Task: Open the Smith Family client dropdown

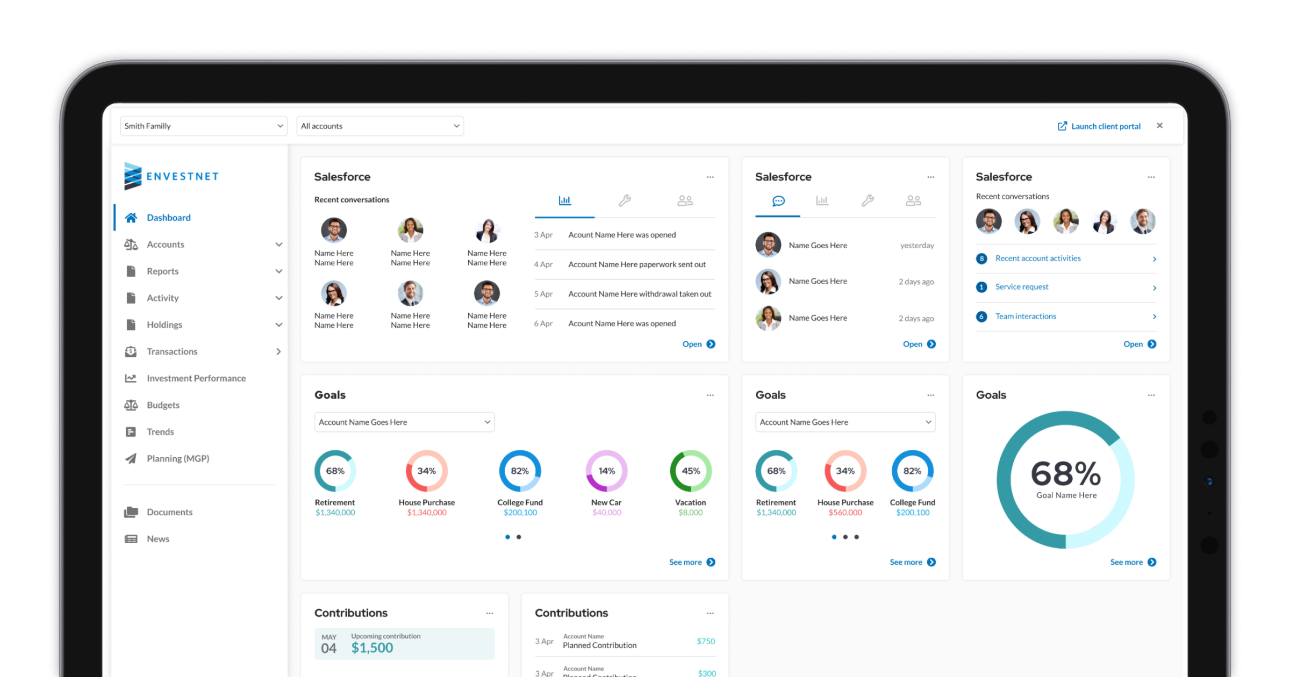Action: coord(203,126)
